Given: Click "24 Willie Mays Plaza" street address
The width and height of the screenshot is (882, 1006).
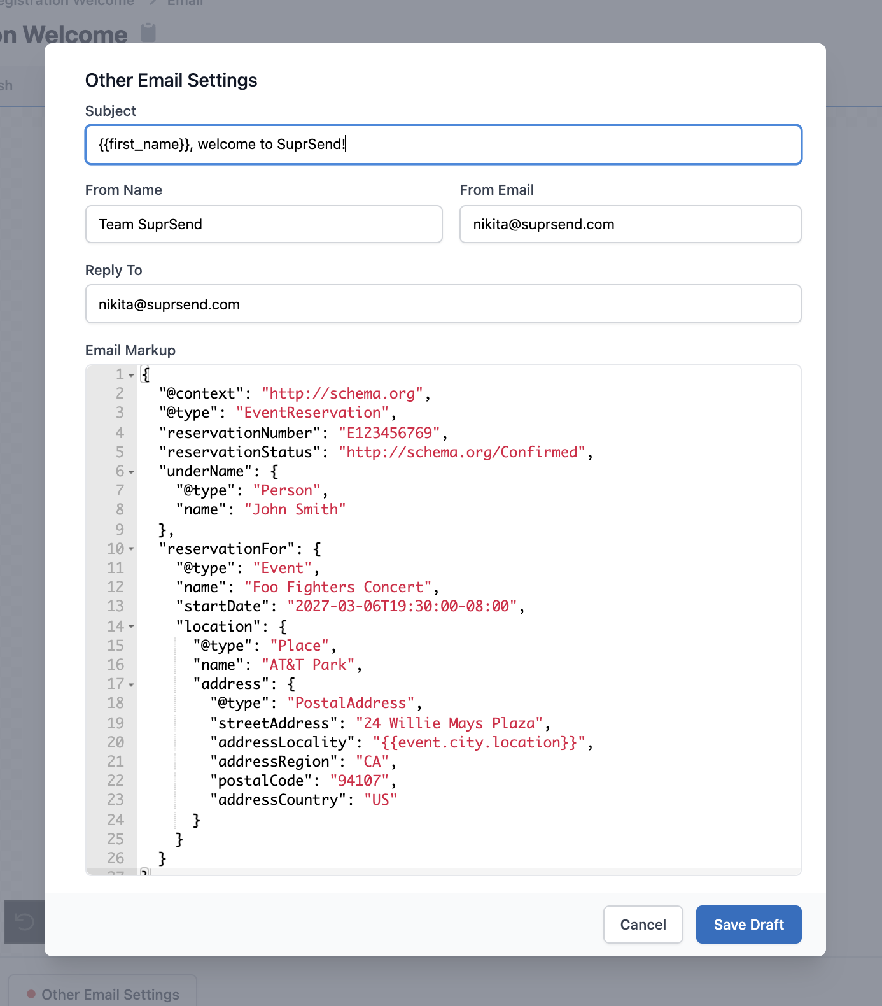Looking at the screenshot, I should (x=449, y=723).
